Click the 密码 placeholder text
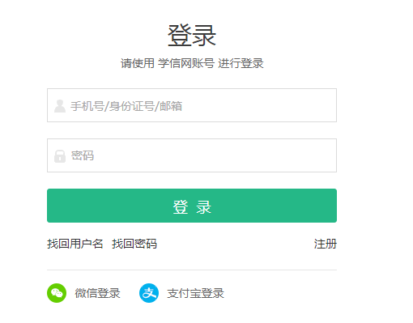This screenshot has height=323, width=413. coord(83,155)
